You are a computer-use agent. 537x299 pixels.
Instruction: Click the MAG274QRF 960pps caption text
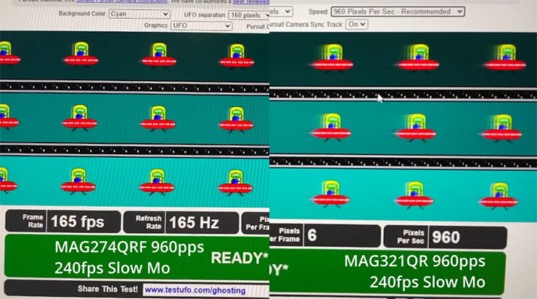[129, 247]
